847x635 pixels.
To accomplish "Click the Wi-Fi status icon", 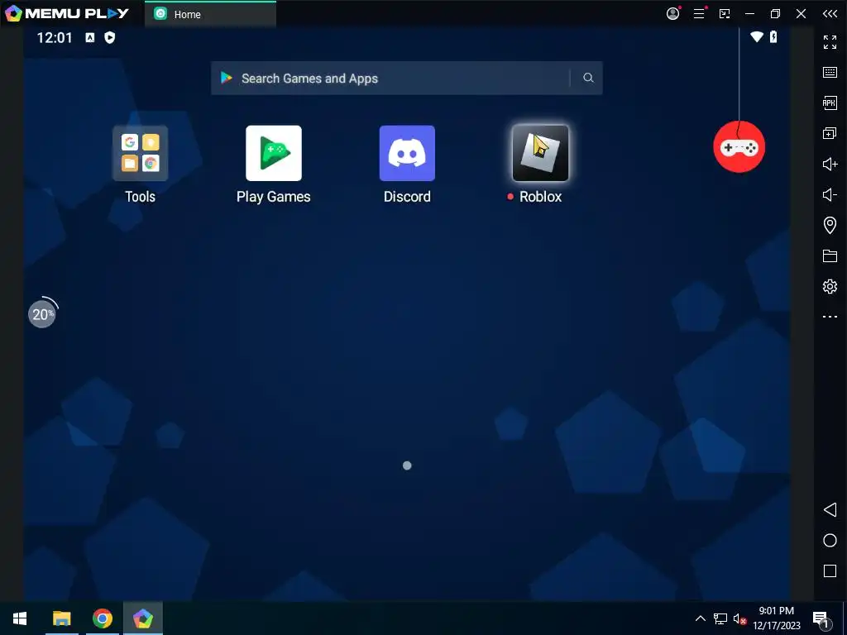I will click(x=757, y=36).
